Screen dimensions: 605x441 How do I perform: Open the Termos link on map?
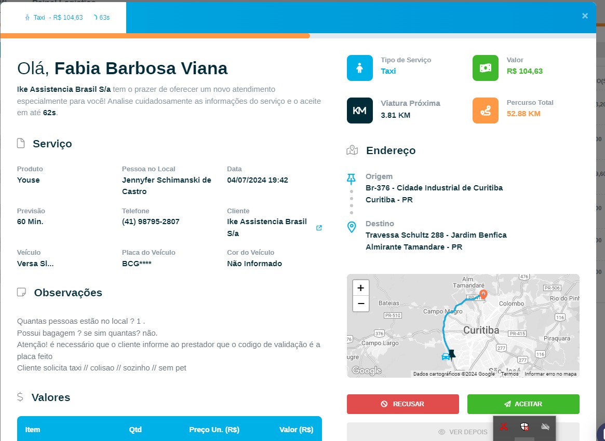point(509,374)
